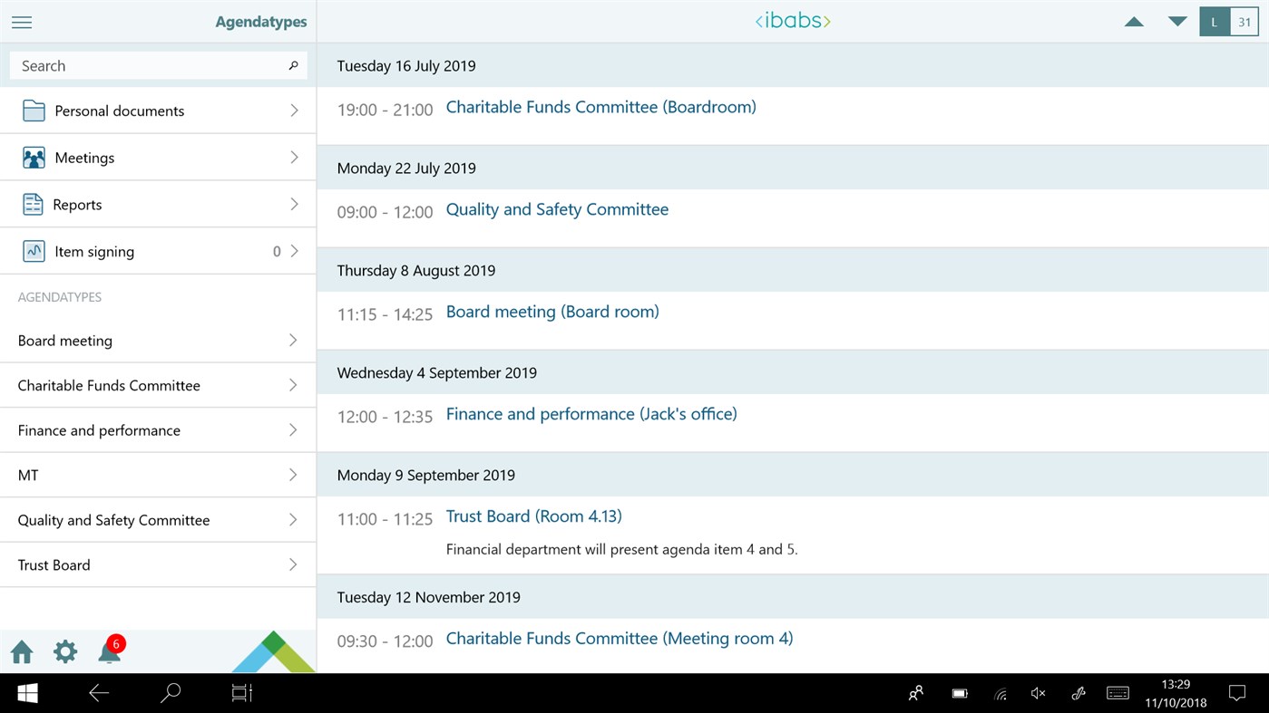The height and width of the screenshot is (713, 1269).
Task: Select the Finance and performance agendatype
Action: tap(158, 430)
